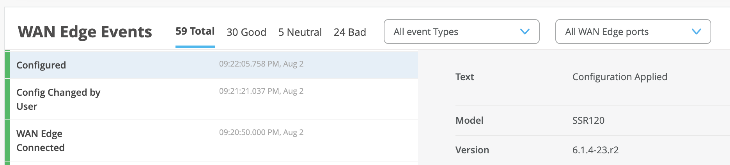730x165 pixels.
Task: Click the SSR120 model value
Action: (588, 120)
